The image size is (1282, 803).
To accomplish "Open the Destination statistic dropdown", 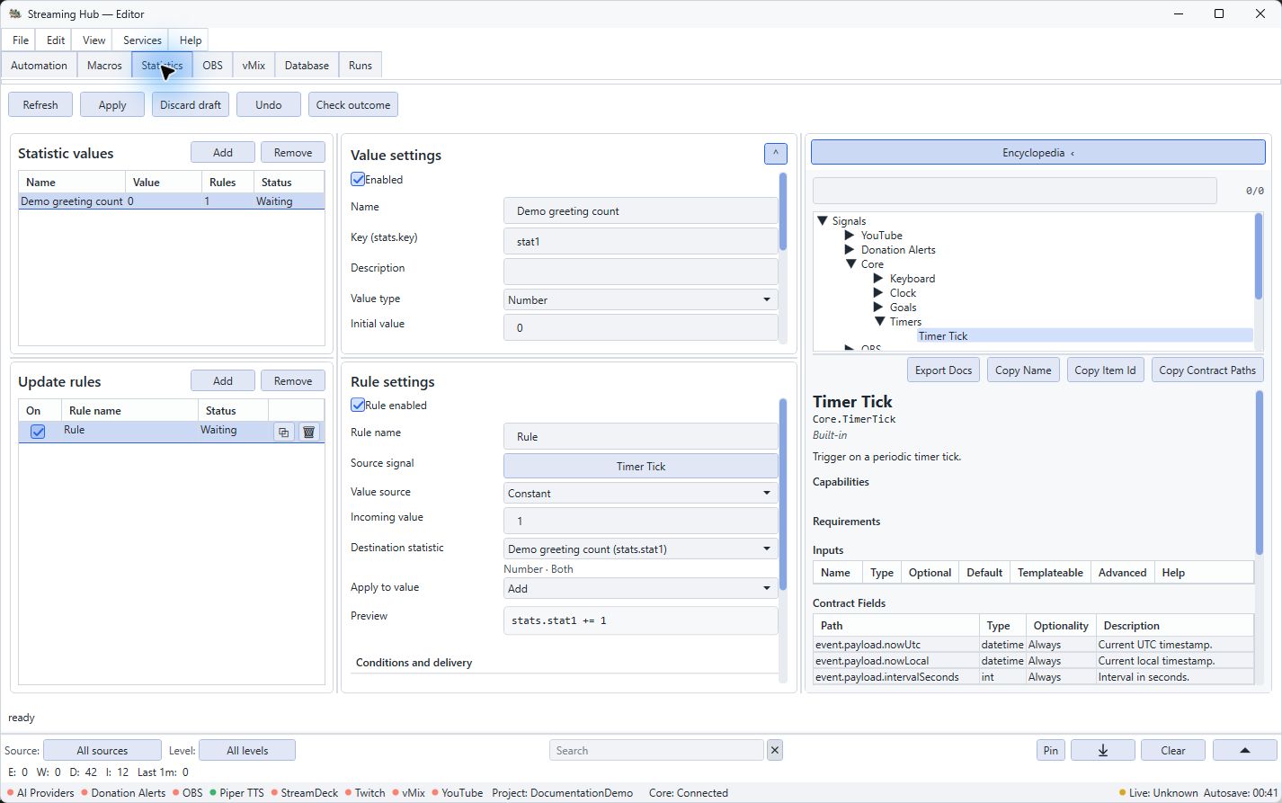I will tap(641, 549).
